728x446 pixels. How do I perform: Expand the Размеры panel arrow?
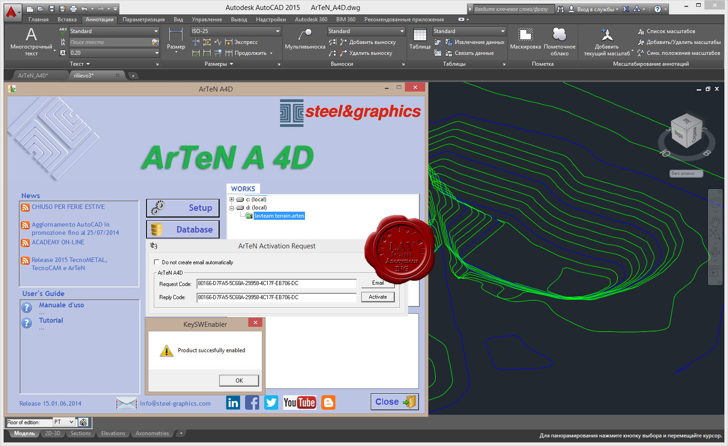tap(231, 64)
